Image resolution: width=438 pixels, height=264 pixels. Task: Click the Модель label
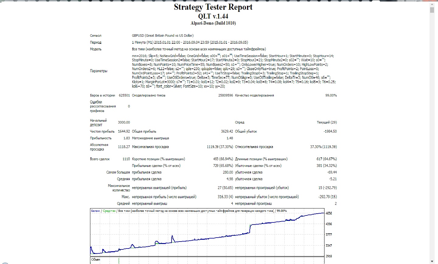(x=96, y=49)
